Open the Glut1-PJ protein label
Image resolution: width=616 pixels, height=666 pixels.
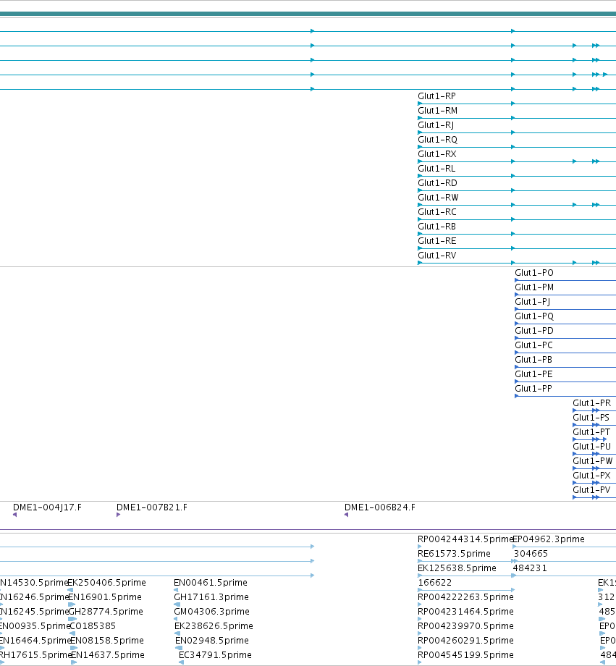tap(533, 302)
